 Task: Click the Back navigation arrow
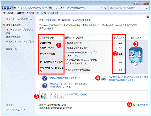click(4, 8)
